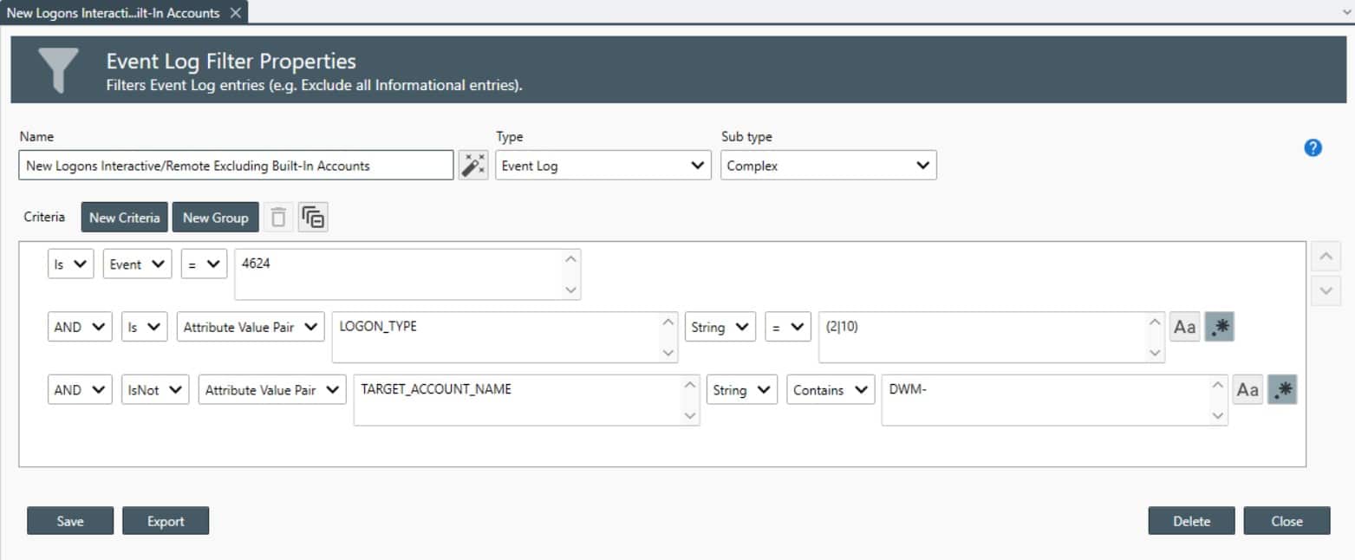Click the up stepper arrow in 4624 field
1355x560 pixels.
pos(570,257)
